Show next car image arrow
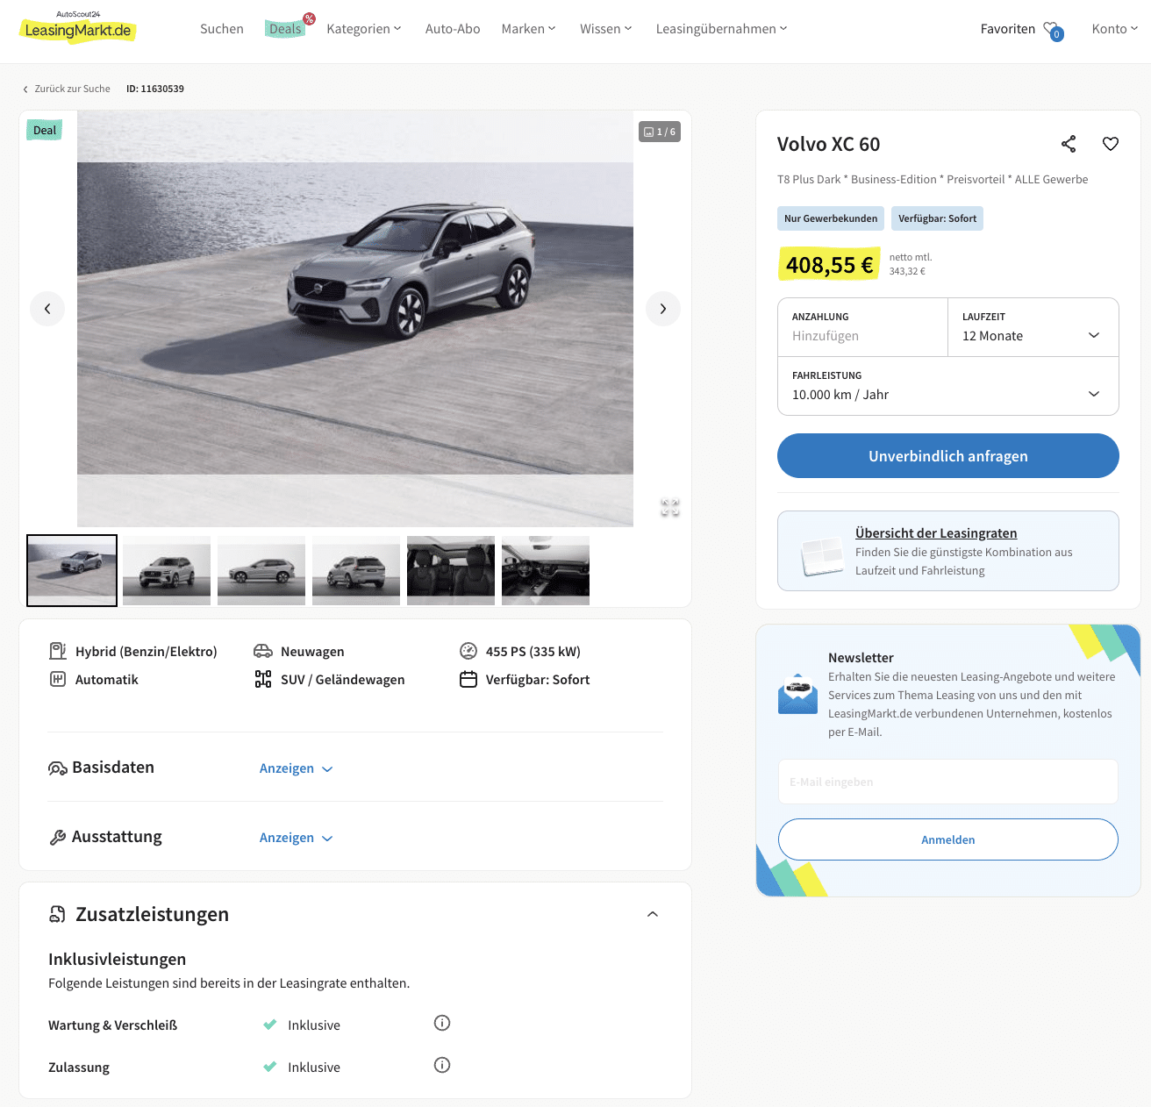Viewport: 1151px width, 1107px height. click(663, 309)
